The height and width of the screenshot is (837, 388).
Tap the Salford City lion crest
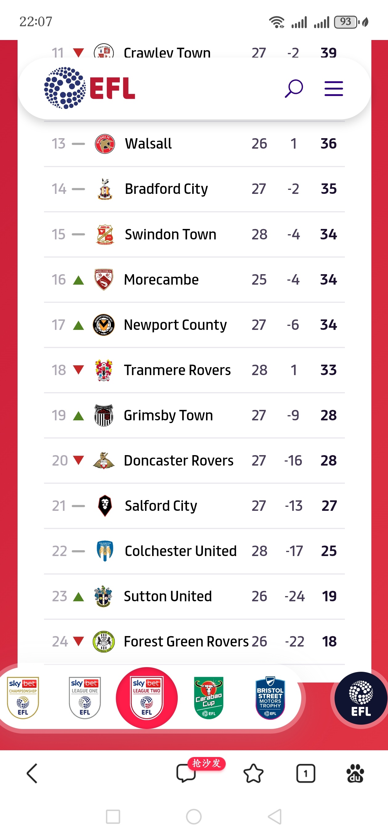click(x=105, y=506)
